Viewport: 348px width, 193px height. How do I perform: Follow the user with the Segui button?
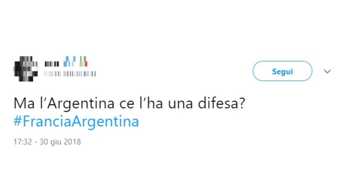282,71
